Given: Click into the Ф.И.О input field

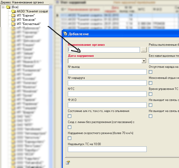Looking at the screenshot, I should [107, 105].
